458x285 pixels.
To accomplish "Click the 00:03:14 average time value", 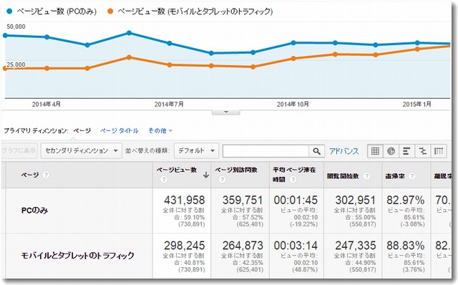I will [296, 246].
